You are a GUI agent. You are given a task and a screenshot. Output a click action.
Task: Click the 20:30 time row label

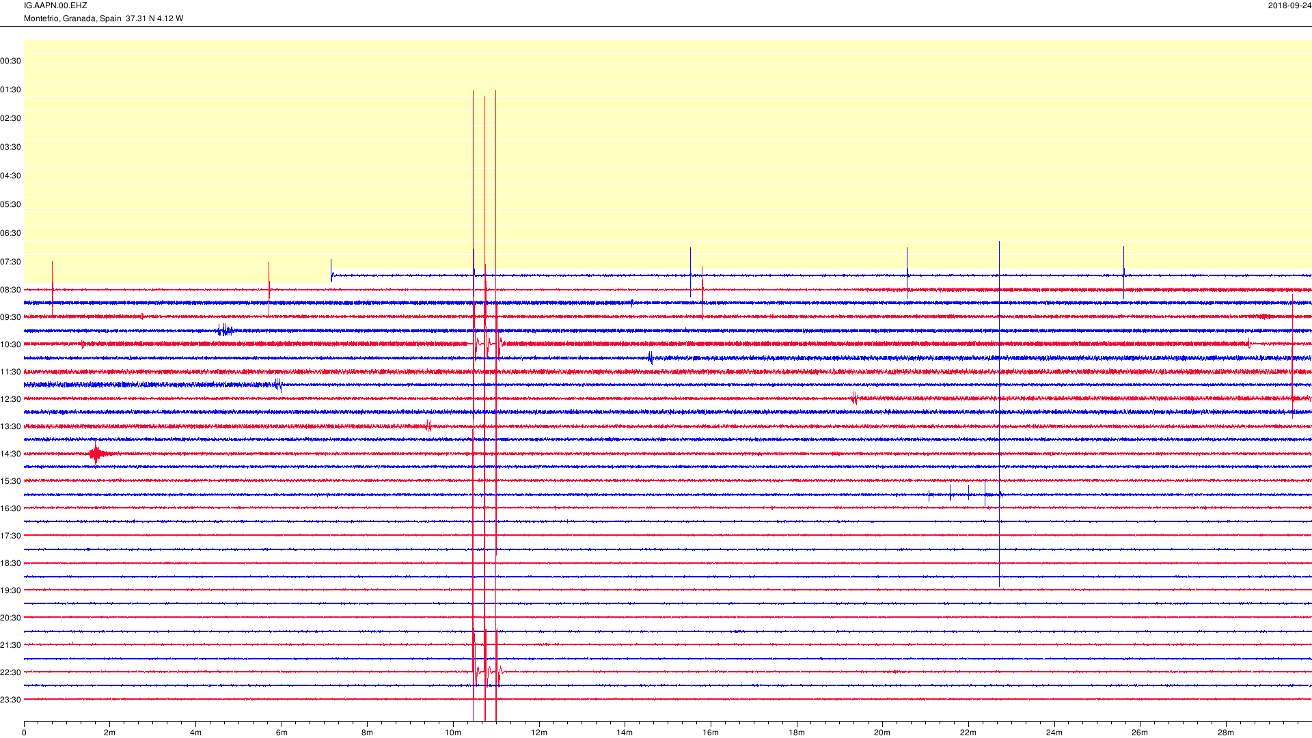tap(10, 618)
